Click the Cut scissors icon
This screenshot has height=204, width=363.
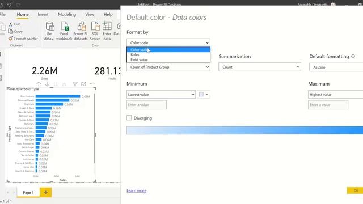pos(10,24)
